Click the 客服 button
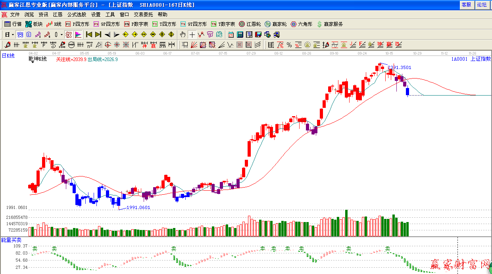The width and height of the screenshot is (492, 274). 466,5
